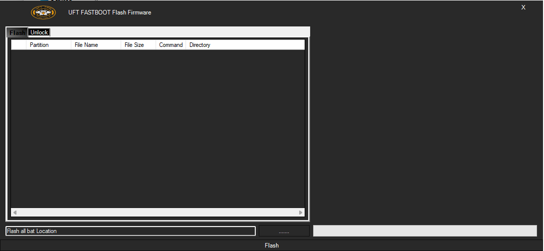Click the left arrow of horizontal scrollbar
Screen dimensions: 544x251
point(15,213)
